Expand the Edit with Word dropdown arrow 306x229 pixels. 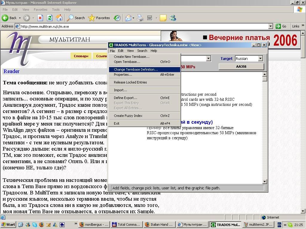tap(156, 18)
